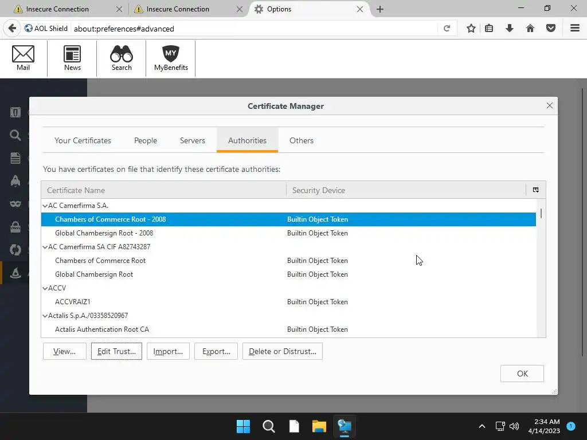Open downloads arrow icon
The image size is (587, 440).
pos(510,28)
